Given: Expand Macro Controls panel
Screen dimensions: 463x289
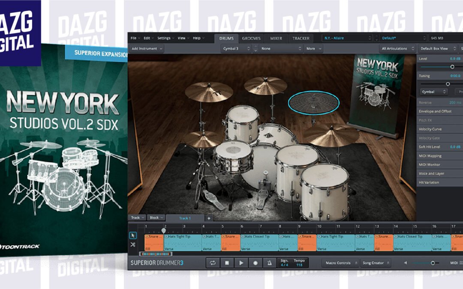Looking at the screenshot, I should click(x=340, y=263).
